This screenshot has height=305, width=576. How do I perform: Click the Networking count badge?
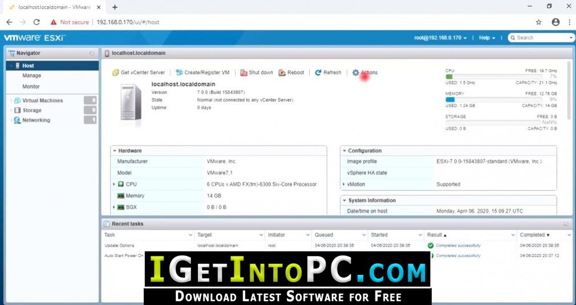tap(90, 120)
